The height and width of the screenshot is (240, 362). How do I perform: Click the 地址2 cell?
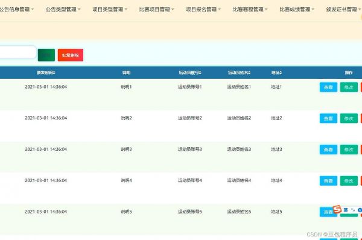click(x=276, y=118)
